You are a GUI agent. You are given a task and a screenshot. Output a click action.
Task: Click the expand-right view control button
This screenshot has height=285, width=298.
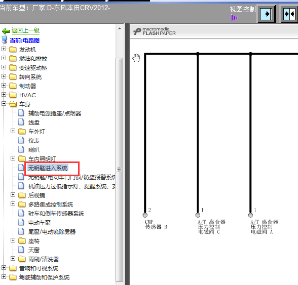pyautogui.click(x=267, y=14)
